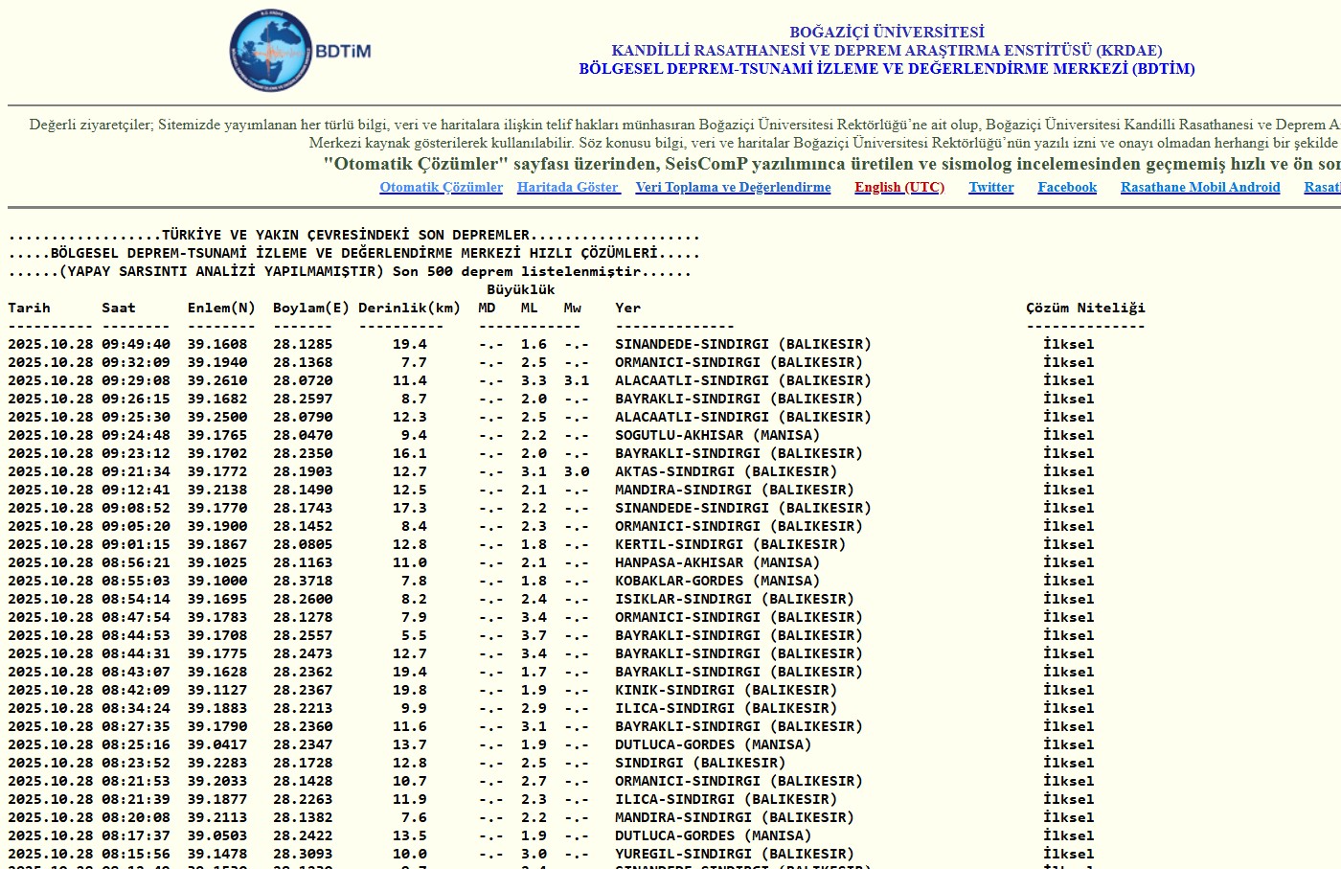The width and height of the screenshot is (1341, 869).
Task: Click the BDTiM globe logo
Action: tap(271, 53)
